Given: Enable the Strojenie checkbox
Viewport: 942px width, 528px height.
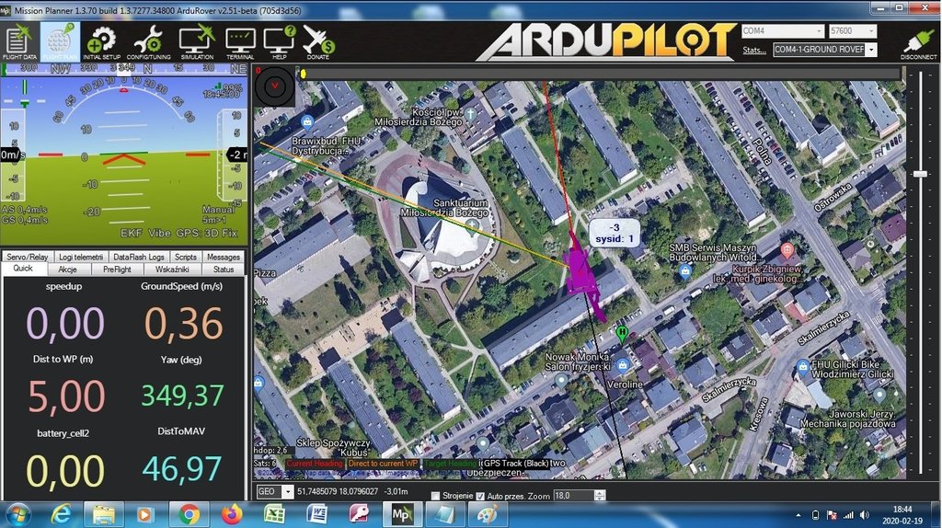Looking at the screenshot, I should [x=436, y=496].
